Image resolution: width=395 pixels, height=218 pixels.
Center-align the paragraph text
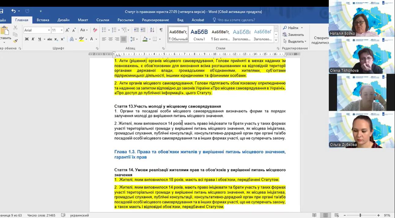click(110, 39)
